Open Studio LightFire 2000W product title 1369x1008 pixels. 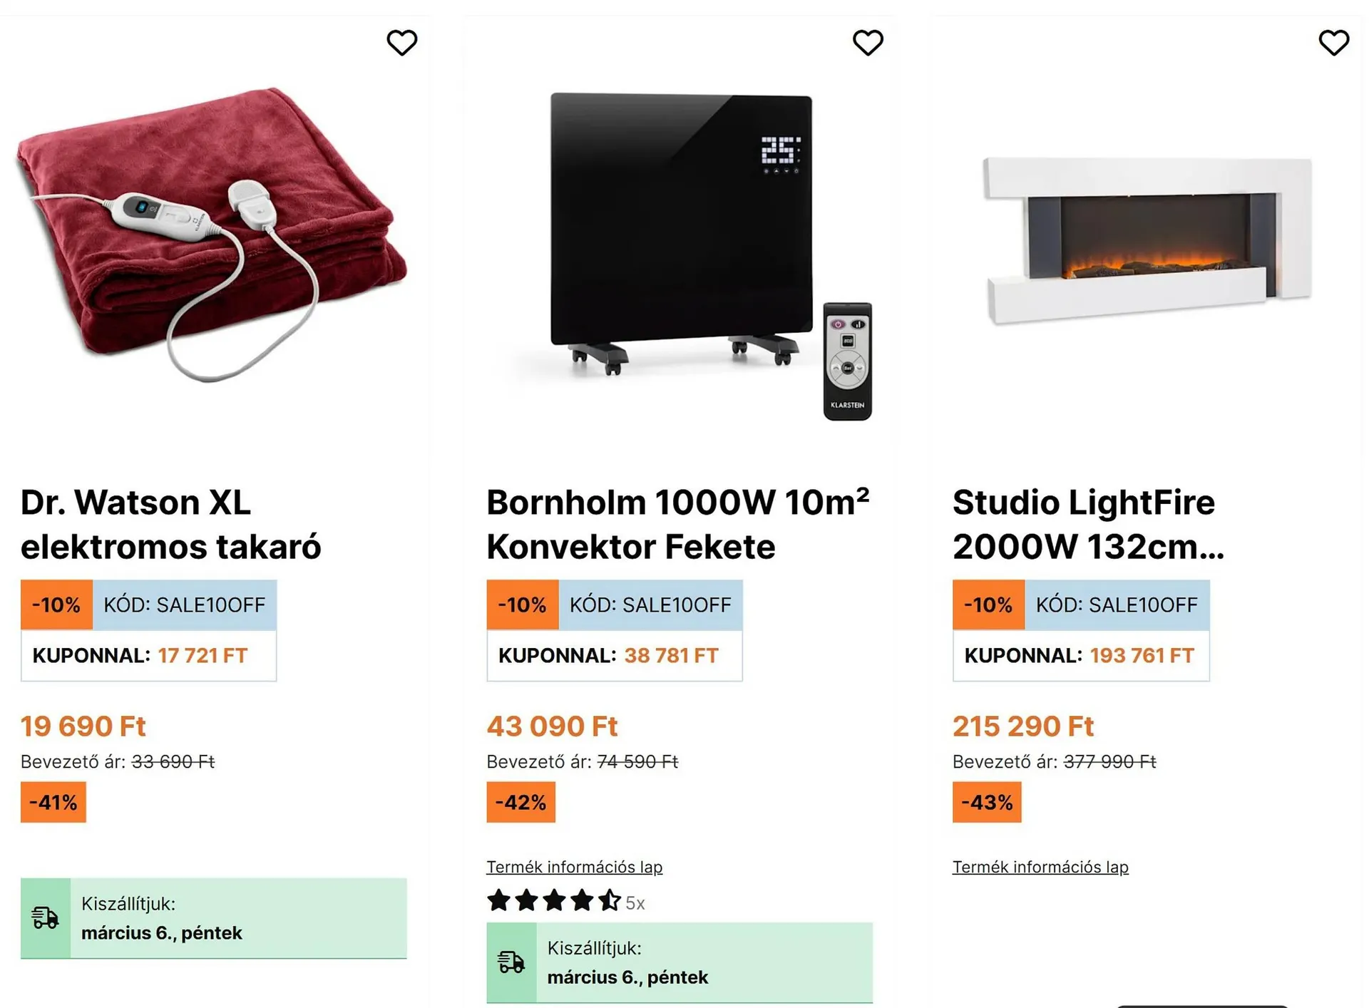click(1087, 524)
